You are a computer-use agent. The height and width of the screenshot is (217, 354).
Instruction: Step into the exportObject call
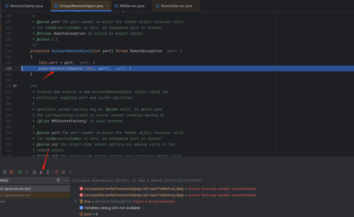click(41, 172)
